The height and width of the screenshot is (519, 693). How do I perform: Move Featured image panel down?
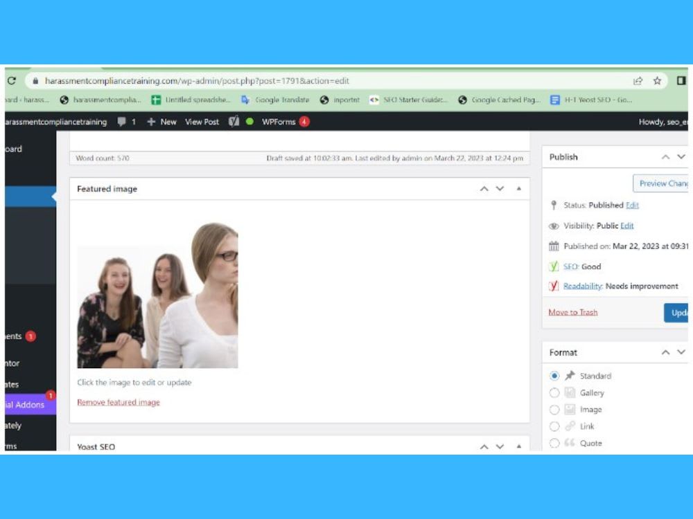pyautogui.click(x=500, y=189)
